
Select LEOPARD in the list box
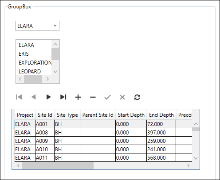(x=30, y=72)
